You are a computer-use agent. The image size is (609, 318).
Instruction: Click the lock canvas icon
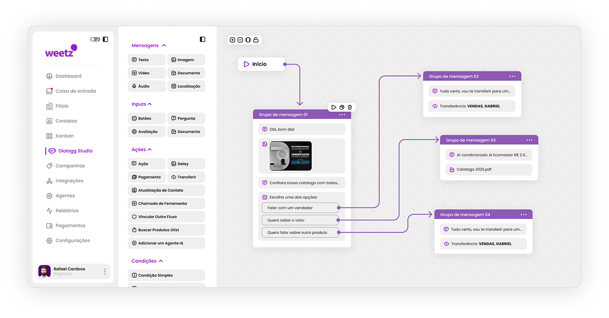(x=256, y=40)
